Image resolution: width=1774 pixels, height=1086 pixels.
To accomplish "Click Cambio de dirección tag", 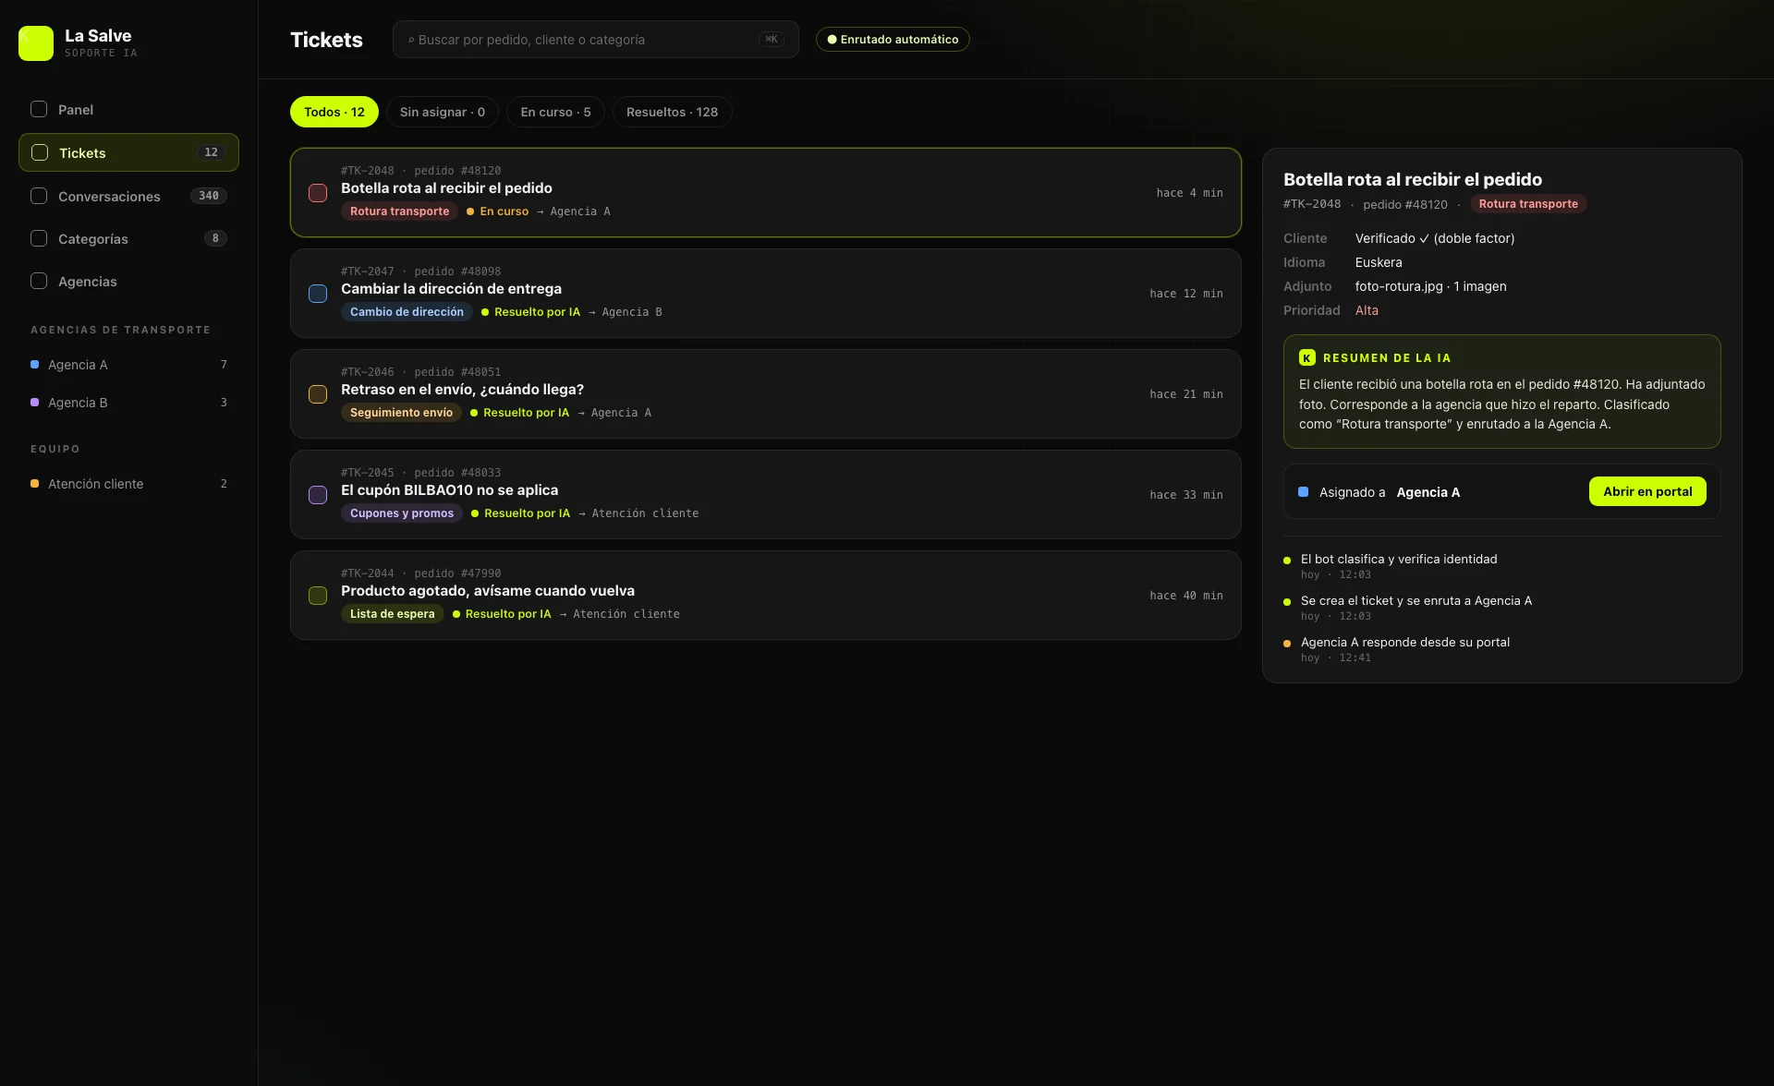I will (407, 312).
